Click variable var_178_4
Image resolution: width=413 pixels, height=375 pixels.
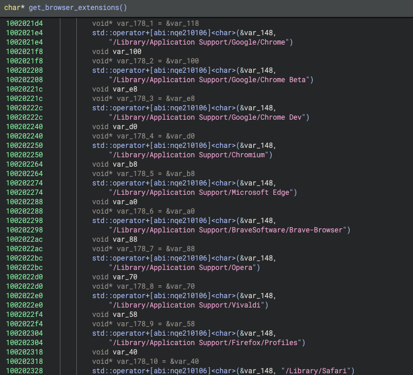click(x=135, y=136)
